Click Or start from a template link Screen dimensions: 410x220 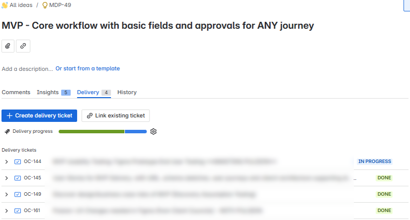(x=87, y=68)
